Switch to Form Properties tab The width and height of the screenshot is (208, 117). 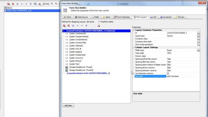tap(122, 17)
